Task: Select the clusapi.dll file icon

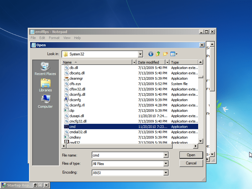Action: tap(66, 116)
